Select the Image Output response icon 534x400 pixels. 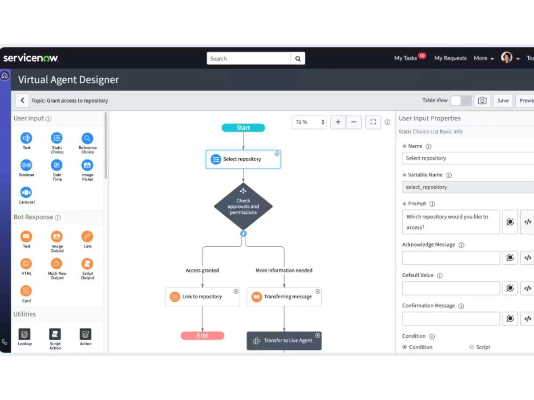[57, 236]
